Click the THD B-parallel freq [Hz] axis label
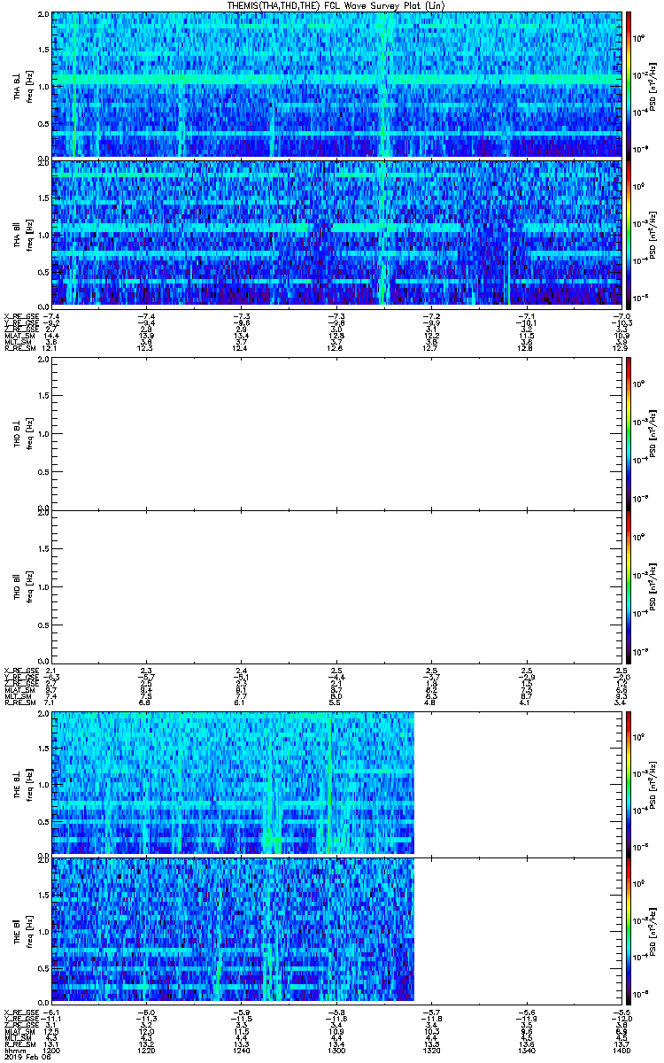The image size is (664, 1063). pos(28,586)
